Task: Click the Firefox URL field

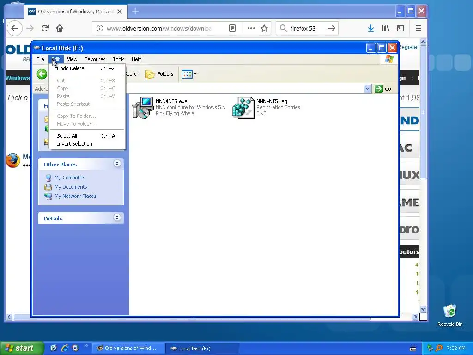Action: [159, 28]
